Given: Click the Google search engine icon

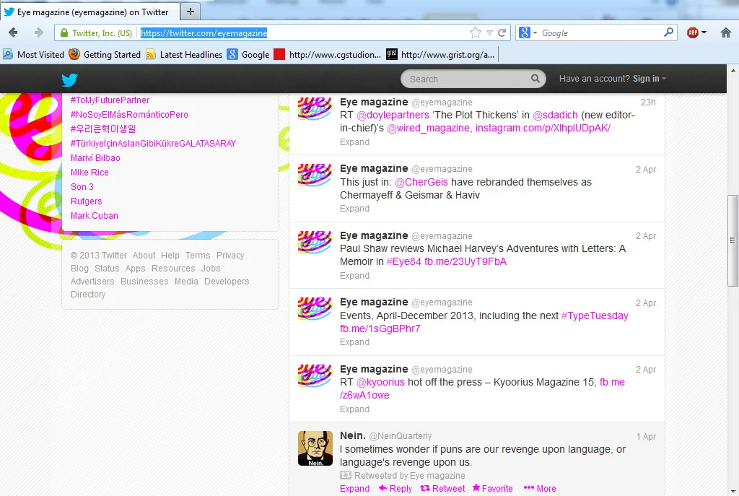Looking at the screenshot, I should 524,32.
